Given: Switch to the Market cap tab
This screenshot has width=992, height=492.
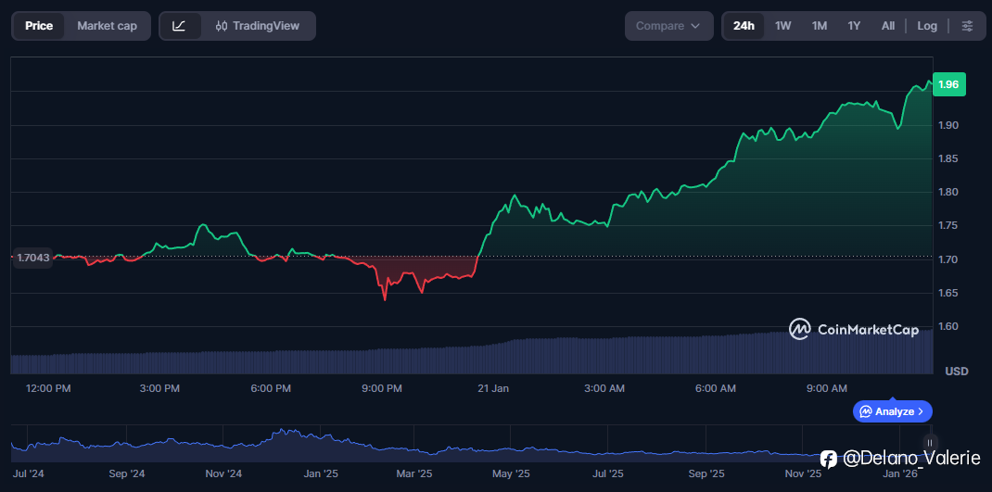Looking at the screenshot, I should [x=107, y=26].
